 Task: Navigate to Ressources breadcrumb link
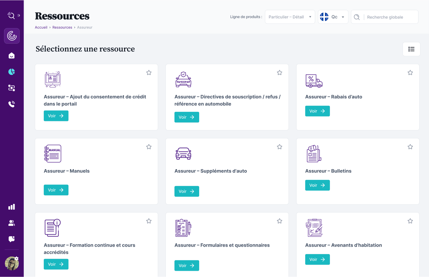point(62,27)
